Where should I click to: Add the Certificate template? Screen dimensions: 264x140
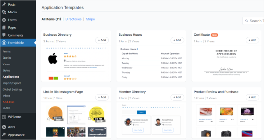tap(252, 40)
